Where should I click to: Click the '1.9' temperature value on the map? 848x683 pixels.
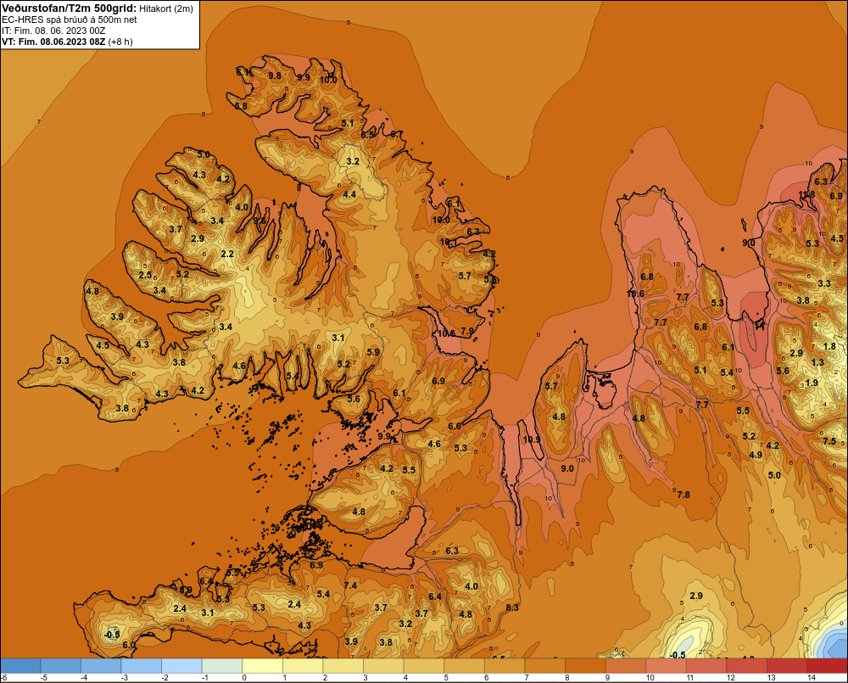coord(812,383)
